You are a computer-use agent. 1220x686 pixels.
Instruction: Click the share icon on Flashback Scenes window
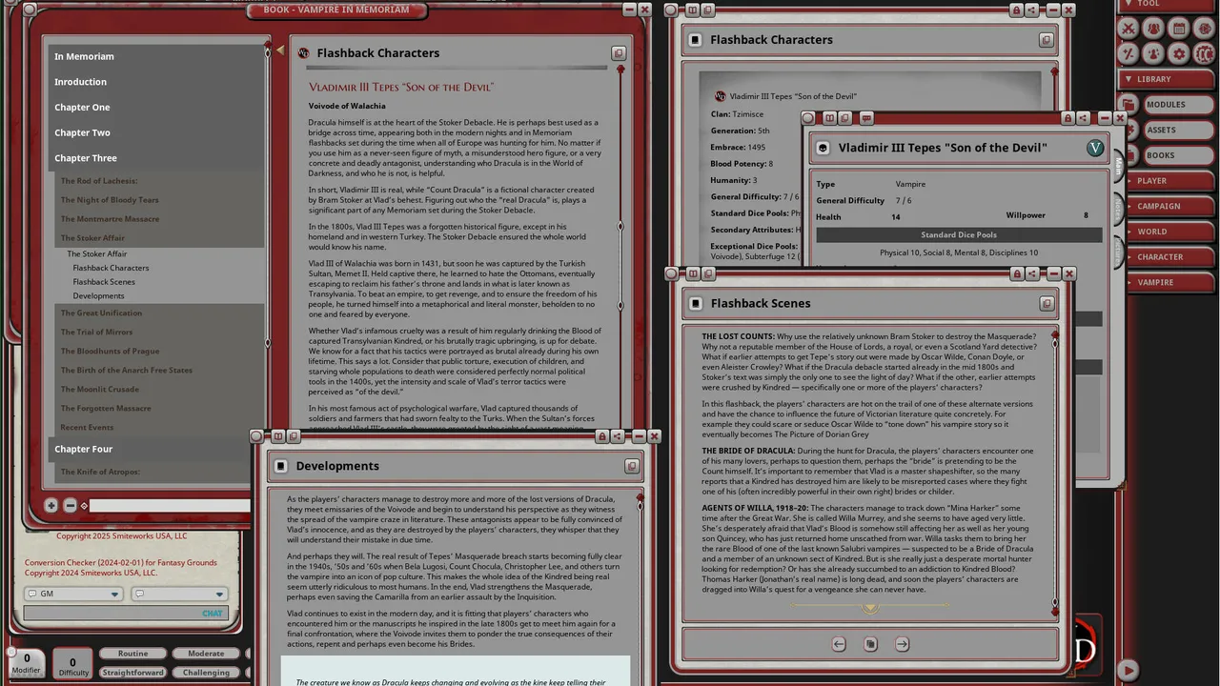(x=1033, y=273)
